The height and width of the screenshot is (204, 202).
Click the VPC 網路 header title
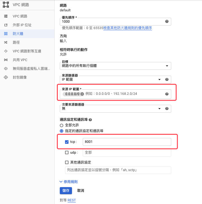(x=21, y=5)
